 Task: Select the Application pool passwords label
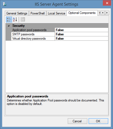click(29, 30)
